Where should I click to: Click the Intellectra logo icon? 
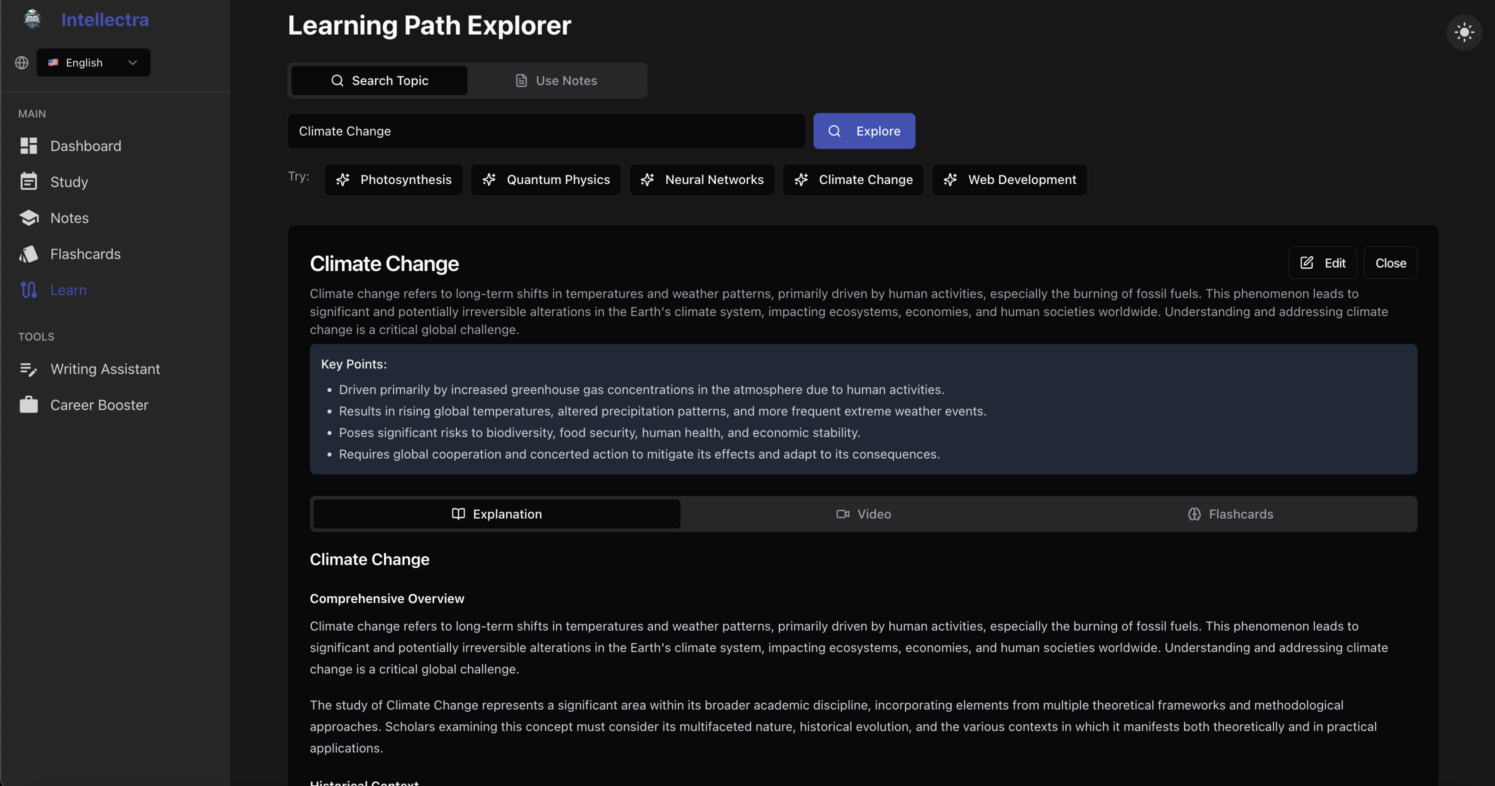click(32, 19)
